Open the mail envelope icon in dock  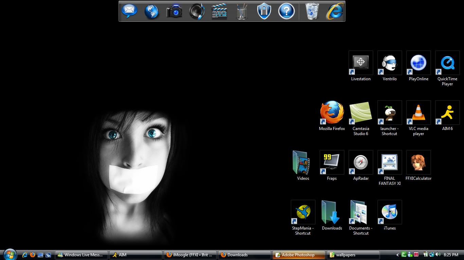point(129,11)
